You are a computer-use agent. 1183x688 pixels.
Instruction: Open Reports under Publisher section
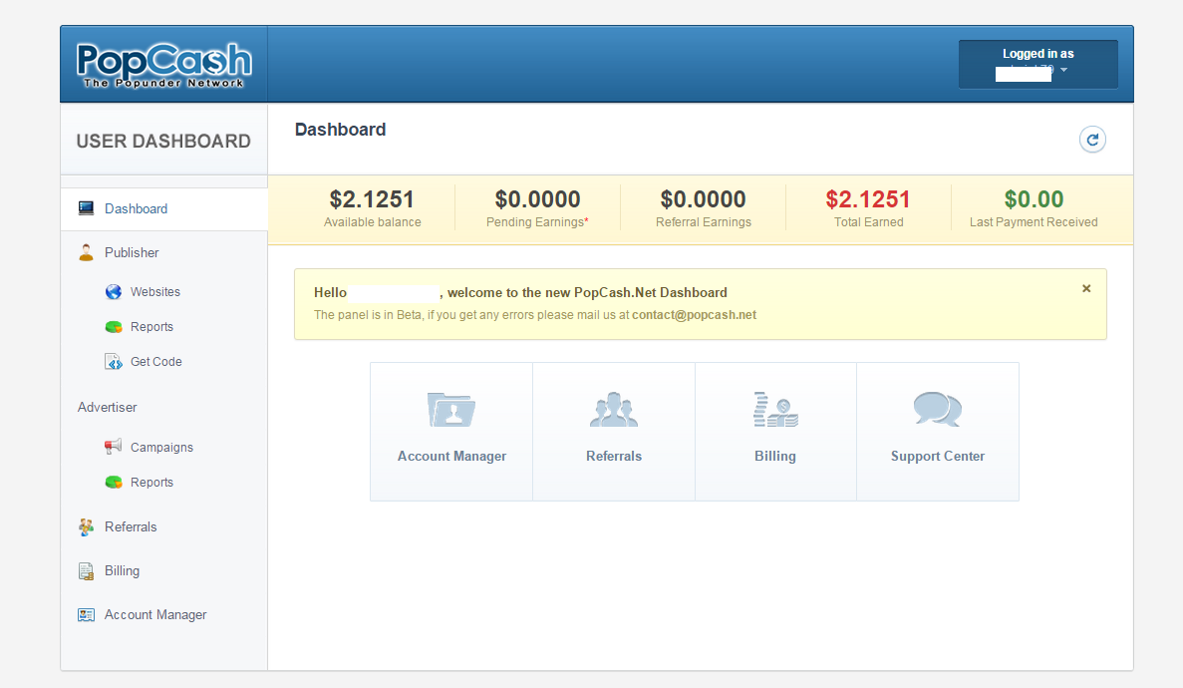coord(151,327)
